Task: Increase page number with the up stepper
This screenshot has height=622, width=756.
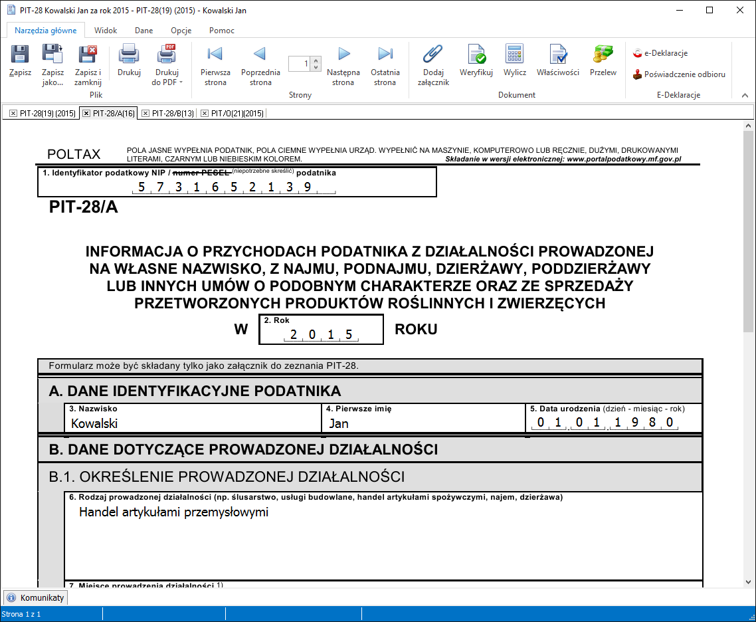Action: point(316,60)
